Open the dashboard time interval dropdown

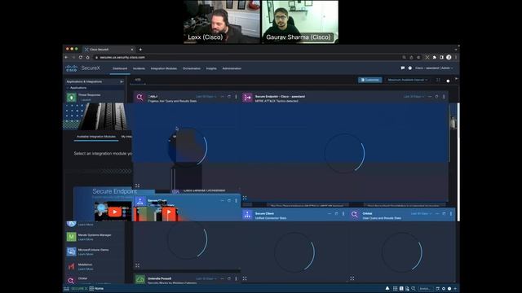408,80
